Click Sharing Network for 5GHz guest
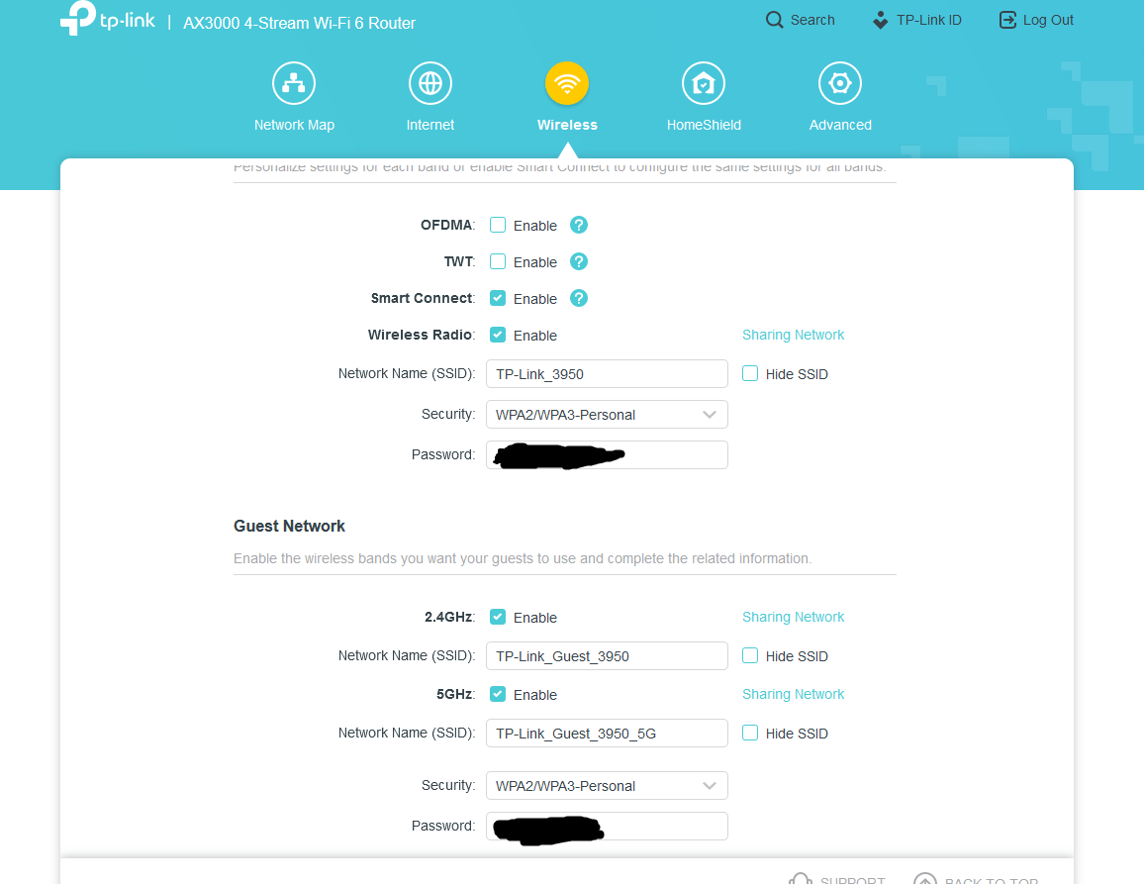Image resolution: width=1144 pixels, height=884 pixels. [793, 694]
